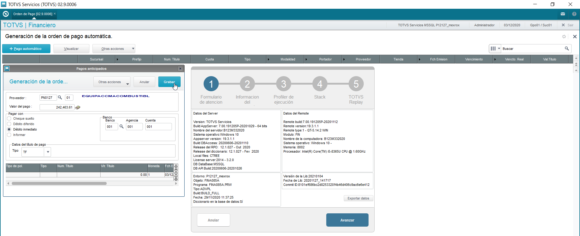Open the column filter selector beside Buscar

click(495, 49)
